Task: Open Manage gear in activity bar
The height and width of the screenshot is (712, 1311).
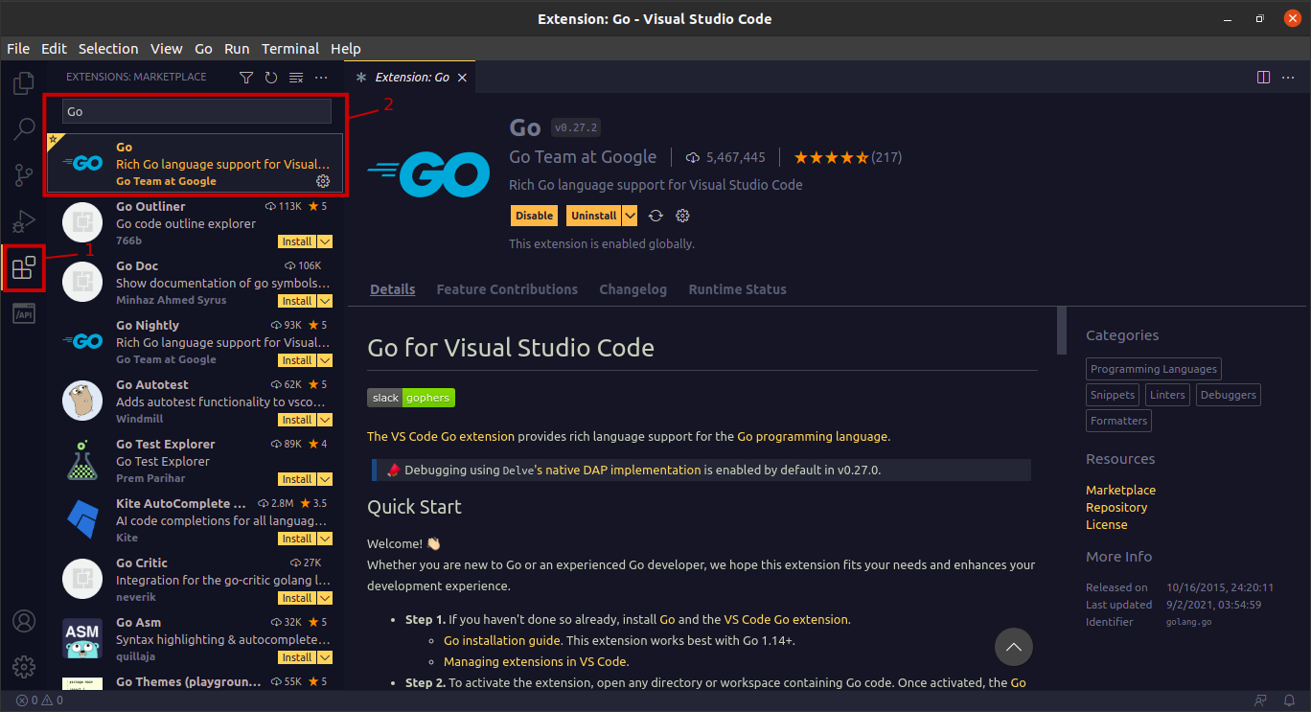Action: click(24, 667)
